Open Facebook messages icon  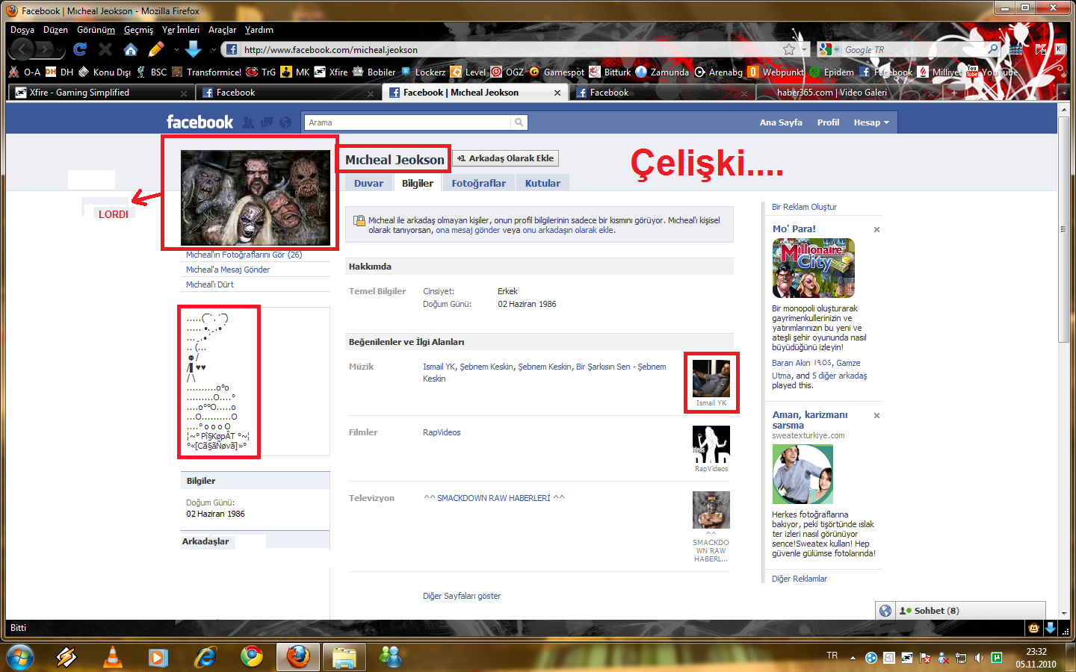[x=267, y=122]
